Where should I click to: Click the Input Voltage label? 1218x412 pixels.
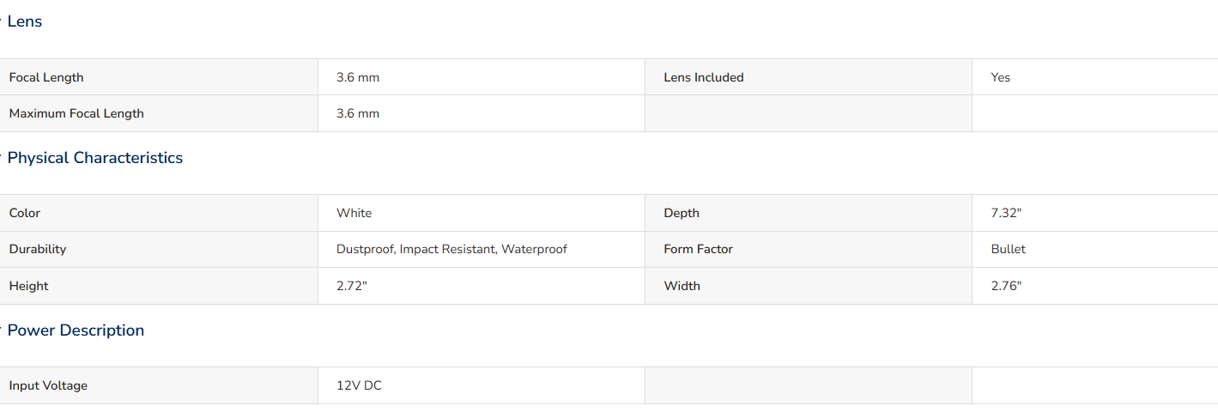[x=48, y=385]
